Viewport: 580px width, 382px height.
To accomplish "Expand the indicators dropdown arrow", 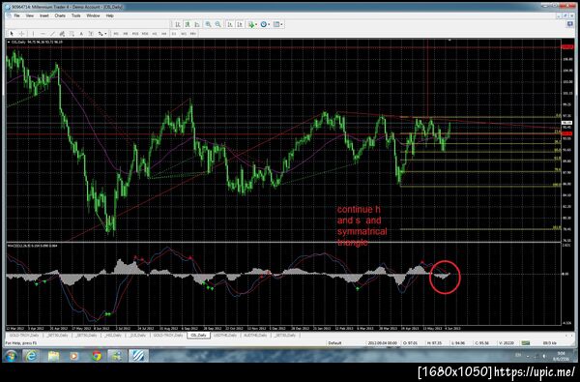I will point(256,24).
